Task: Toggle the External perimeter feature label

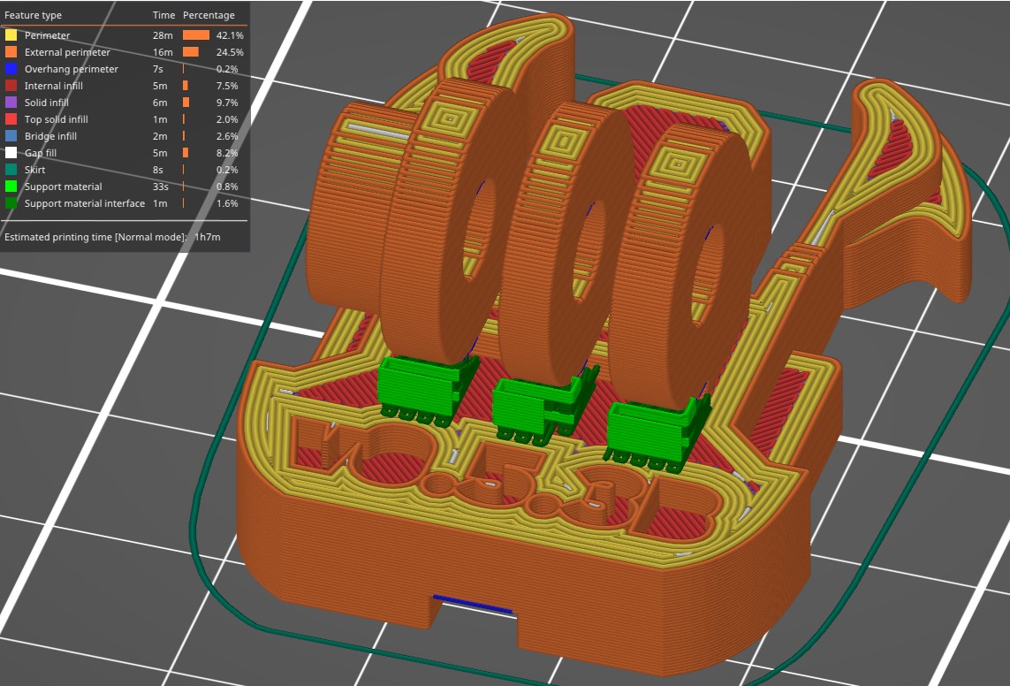Action: pos(67,52)
